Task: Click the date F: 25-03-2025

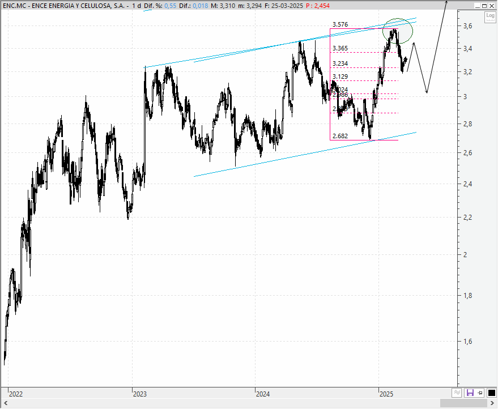Action: coord(284,6)
